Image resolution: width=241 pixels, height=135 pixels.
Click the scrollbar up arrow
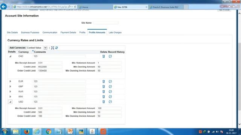(239, 13)
